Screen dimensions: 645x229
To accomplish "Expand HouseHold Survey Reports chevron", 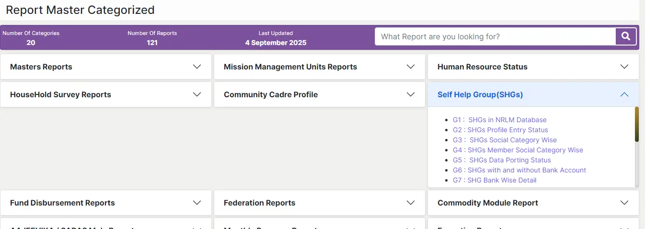I will [197, 94].
